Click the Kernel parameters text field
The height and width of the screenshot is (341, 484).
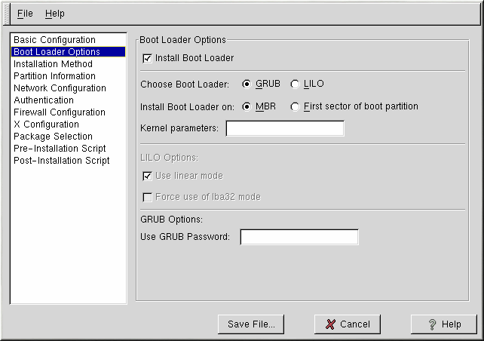tap(285, 128)
